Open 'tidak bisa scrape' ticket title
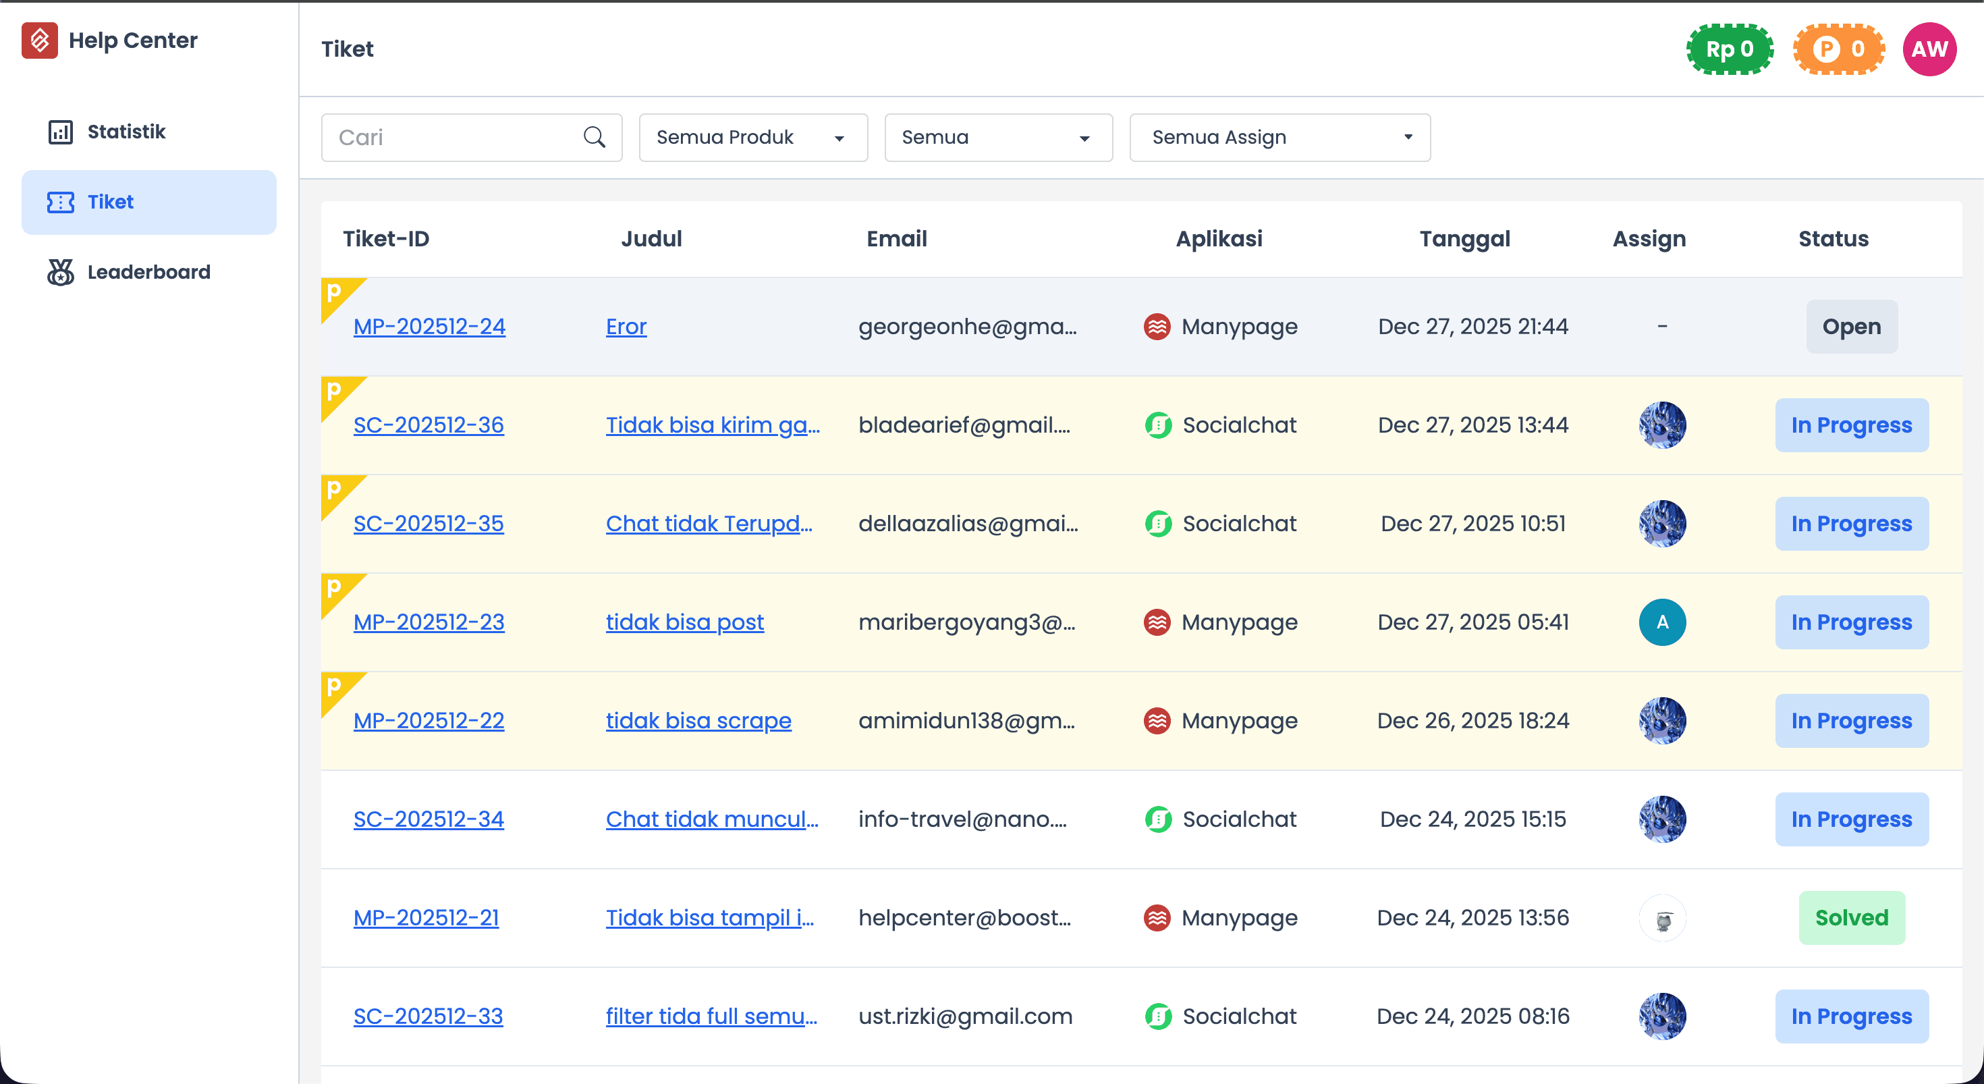The image size is (1984, 1084). click(698, 721)
